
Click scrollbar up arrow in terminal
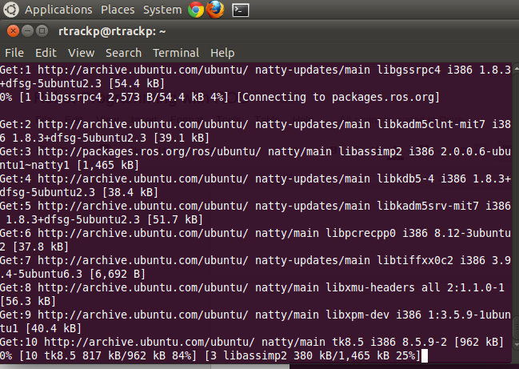[x=516, y=69]
